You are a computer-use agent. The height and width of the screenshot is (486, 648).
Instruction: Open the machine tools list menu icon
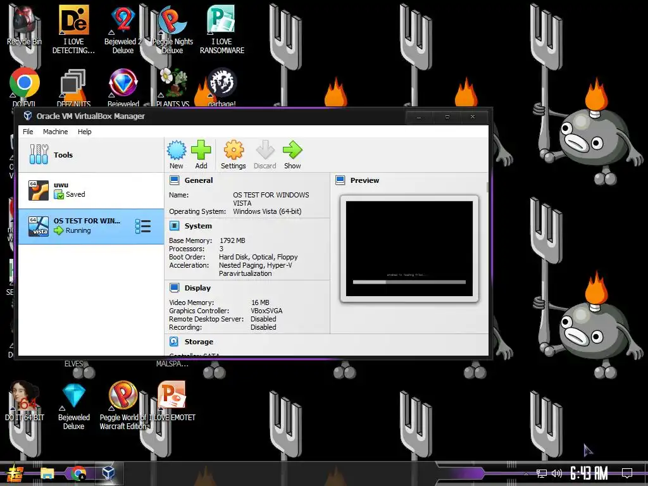143,226
